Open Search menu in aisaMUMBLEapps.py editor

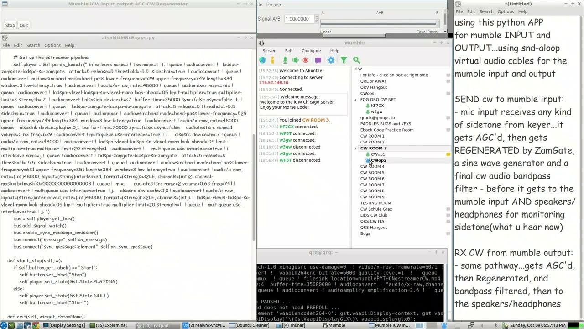33,45
